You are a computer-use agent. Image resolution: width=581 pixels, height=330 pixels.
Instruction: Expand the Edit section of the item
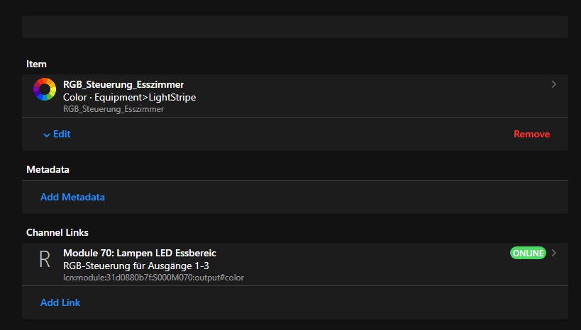tap(61, 134)
